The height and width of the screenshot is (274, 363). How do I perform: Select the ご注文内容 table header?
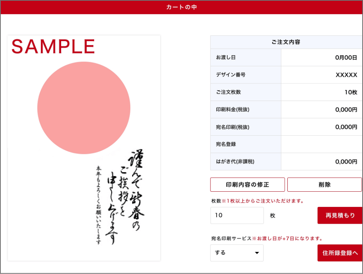pos(286,42)
